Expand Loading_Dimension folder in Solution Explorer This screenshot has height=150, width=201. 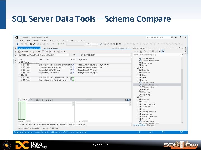137,112
